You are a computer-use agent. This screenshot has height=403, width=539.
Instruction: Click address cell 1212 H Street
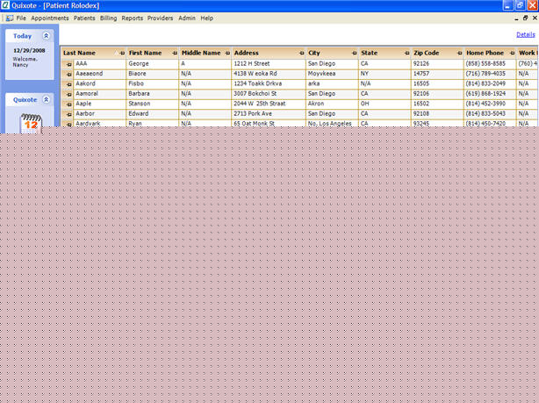[x=269, y=64]
